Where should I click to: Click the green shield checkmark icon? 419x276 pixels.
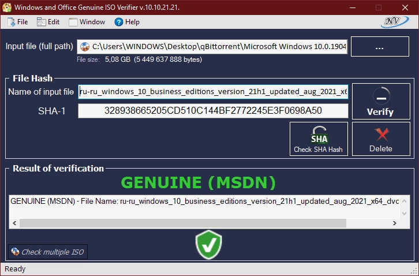pyautogui.click(x=209, y=245)
